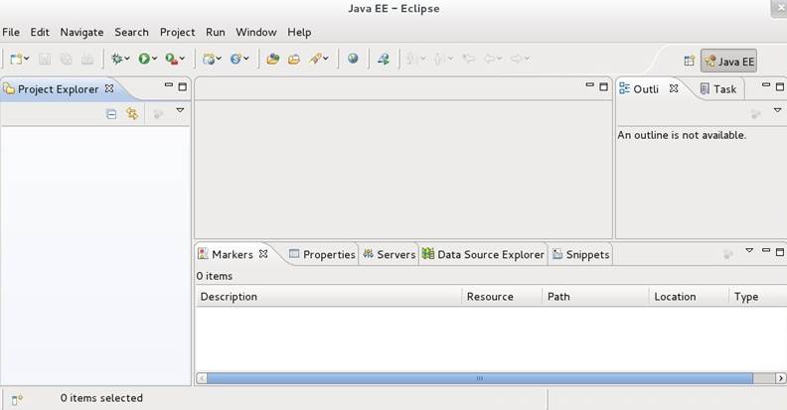Sort by the Resource column header

coord(502,297)
